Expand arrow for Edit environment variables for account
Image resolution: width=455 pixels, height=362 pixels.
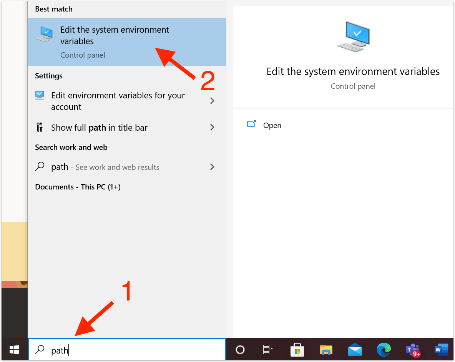[212, 101]
